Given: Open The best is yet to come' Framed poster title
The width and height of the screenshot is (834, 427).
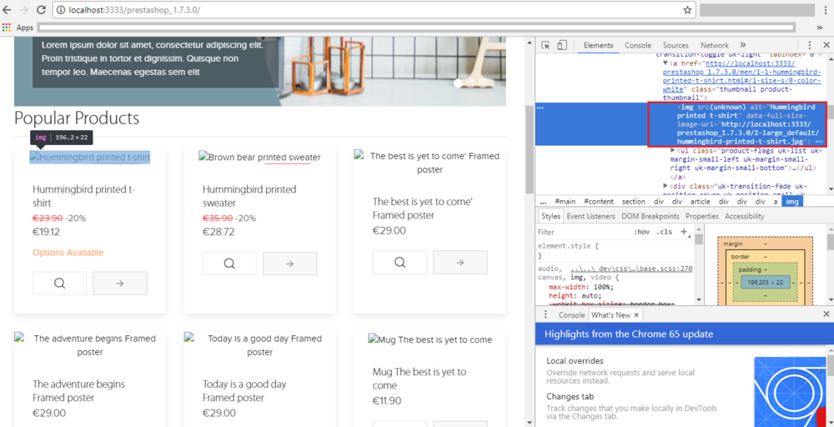Looking at the screenshot, I should click(422, 208).
